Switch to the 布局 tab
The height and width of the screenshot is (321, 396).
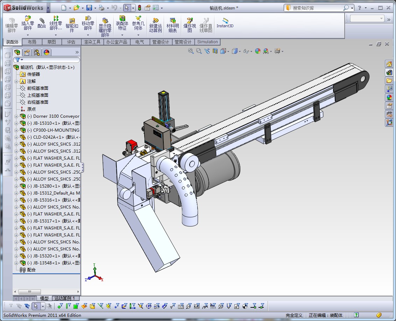[x=32, y=42]
